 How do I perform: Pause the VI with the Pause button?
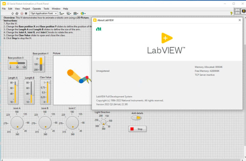pos(26,13)
